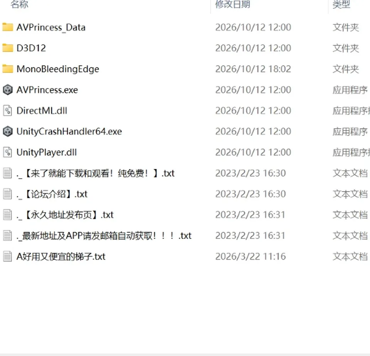Click the MonoBleedingEdge folder icon
This screenshot has height=356, width=370.
pos(8,69)
